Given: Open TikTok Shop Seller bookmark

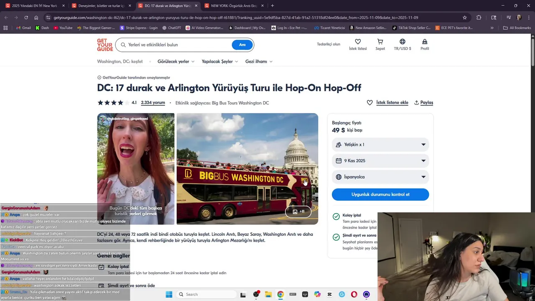Looking at the screenshot, I should [411, 28].
